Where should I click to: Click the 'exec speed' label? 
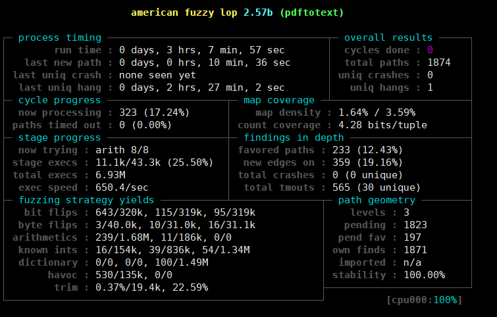click(48, 187)
